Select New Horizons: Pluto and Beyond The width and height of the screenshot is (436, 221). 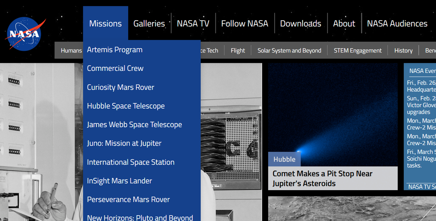click(140, 218)
